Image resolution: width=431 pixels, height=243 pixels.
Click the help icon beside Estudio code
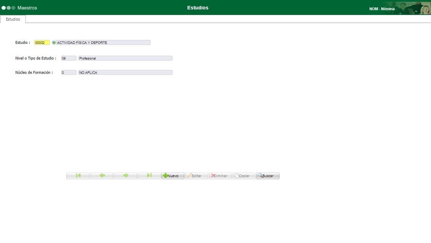click(x=54, y=42)
